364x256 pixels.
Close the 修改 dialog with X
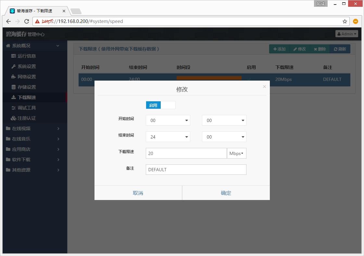tap(264, 86)
